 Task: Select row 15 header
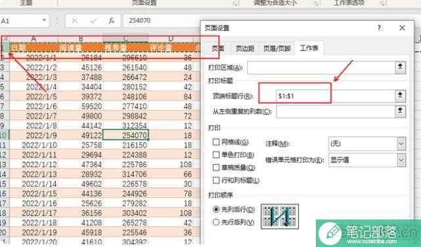(4, 184)
